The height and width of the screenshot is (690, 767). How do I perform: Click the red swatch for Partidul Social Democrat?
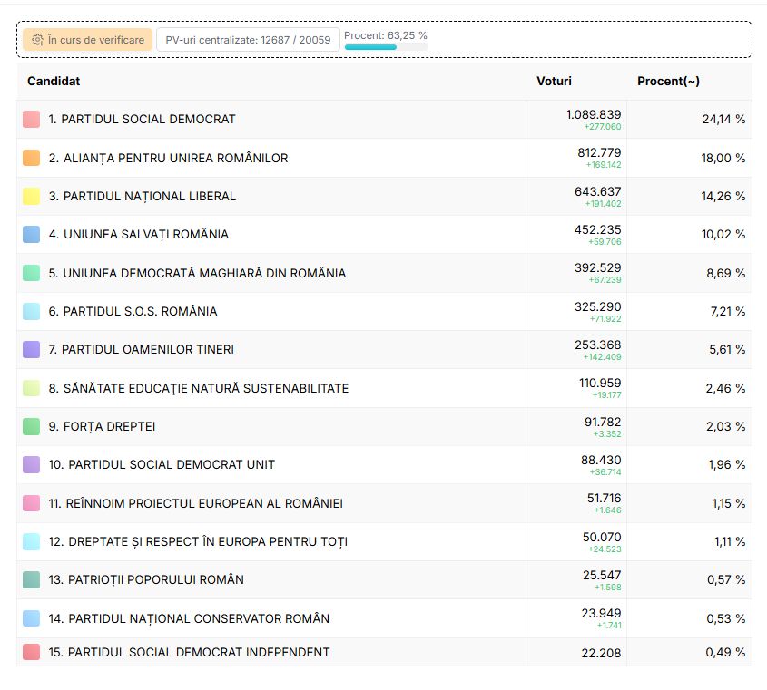31,119
